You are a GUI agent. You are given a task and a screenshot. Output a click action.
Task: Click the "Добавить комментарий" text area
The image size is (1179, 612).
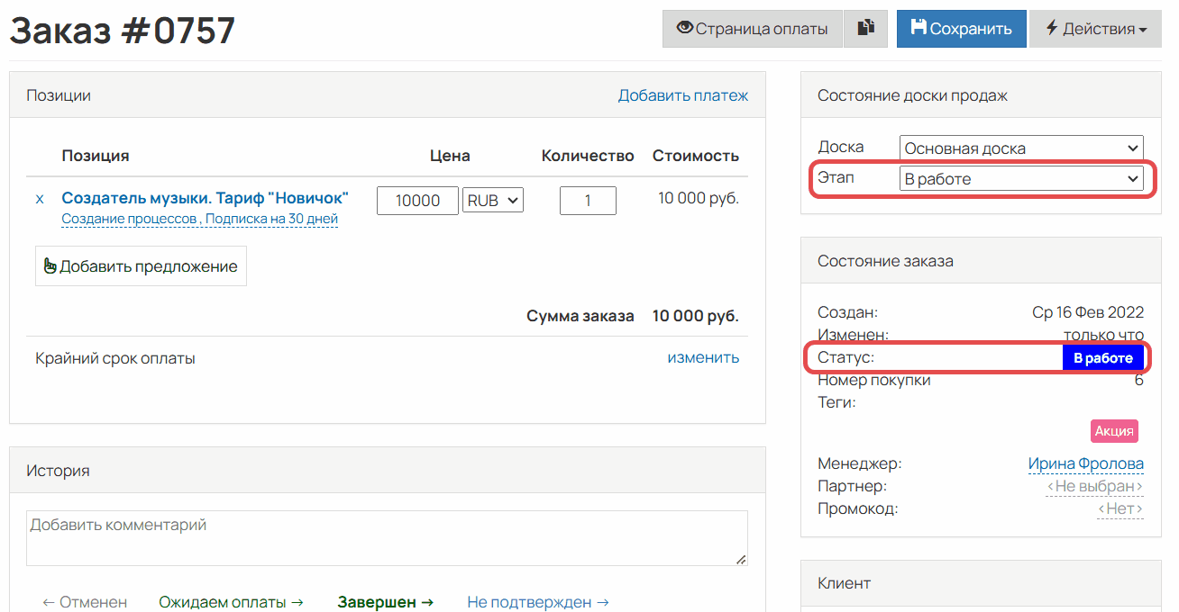coord(388,535)
